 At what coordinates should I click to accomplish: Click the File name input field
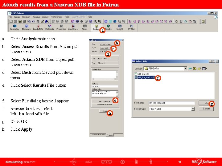[x=172, y=103]
